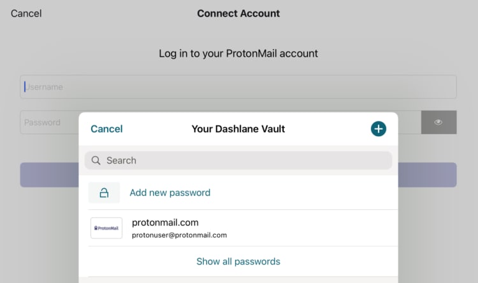Click into the Password field
Image resolution: width=478 pixels, height=283 pixels.
click(51, 122)
